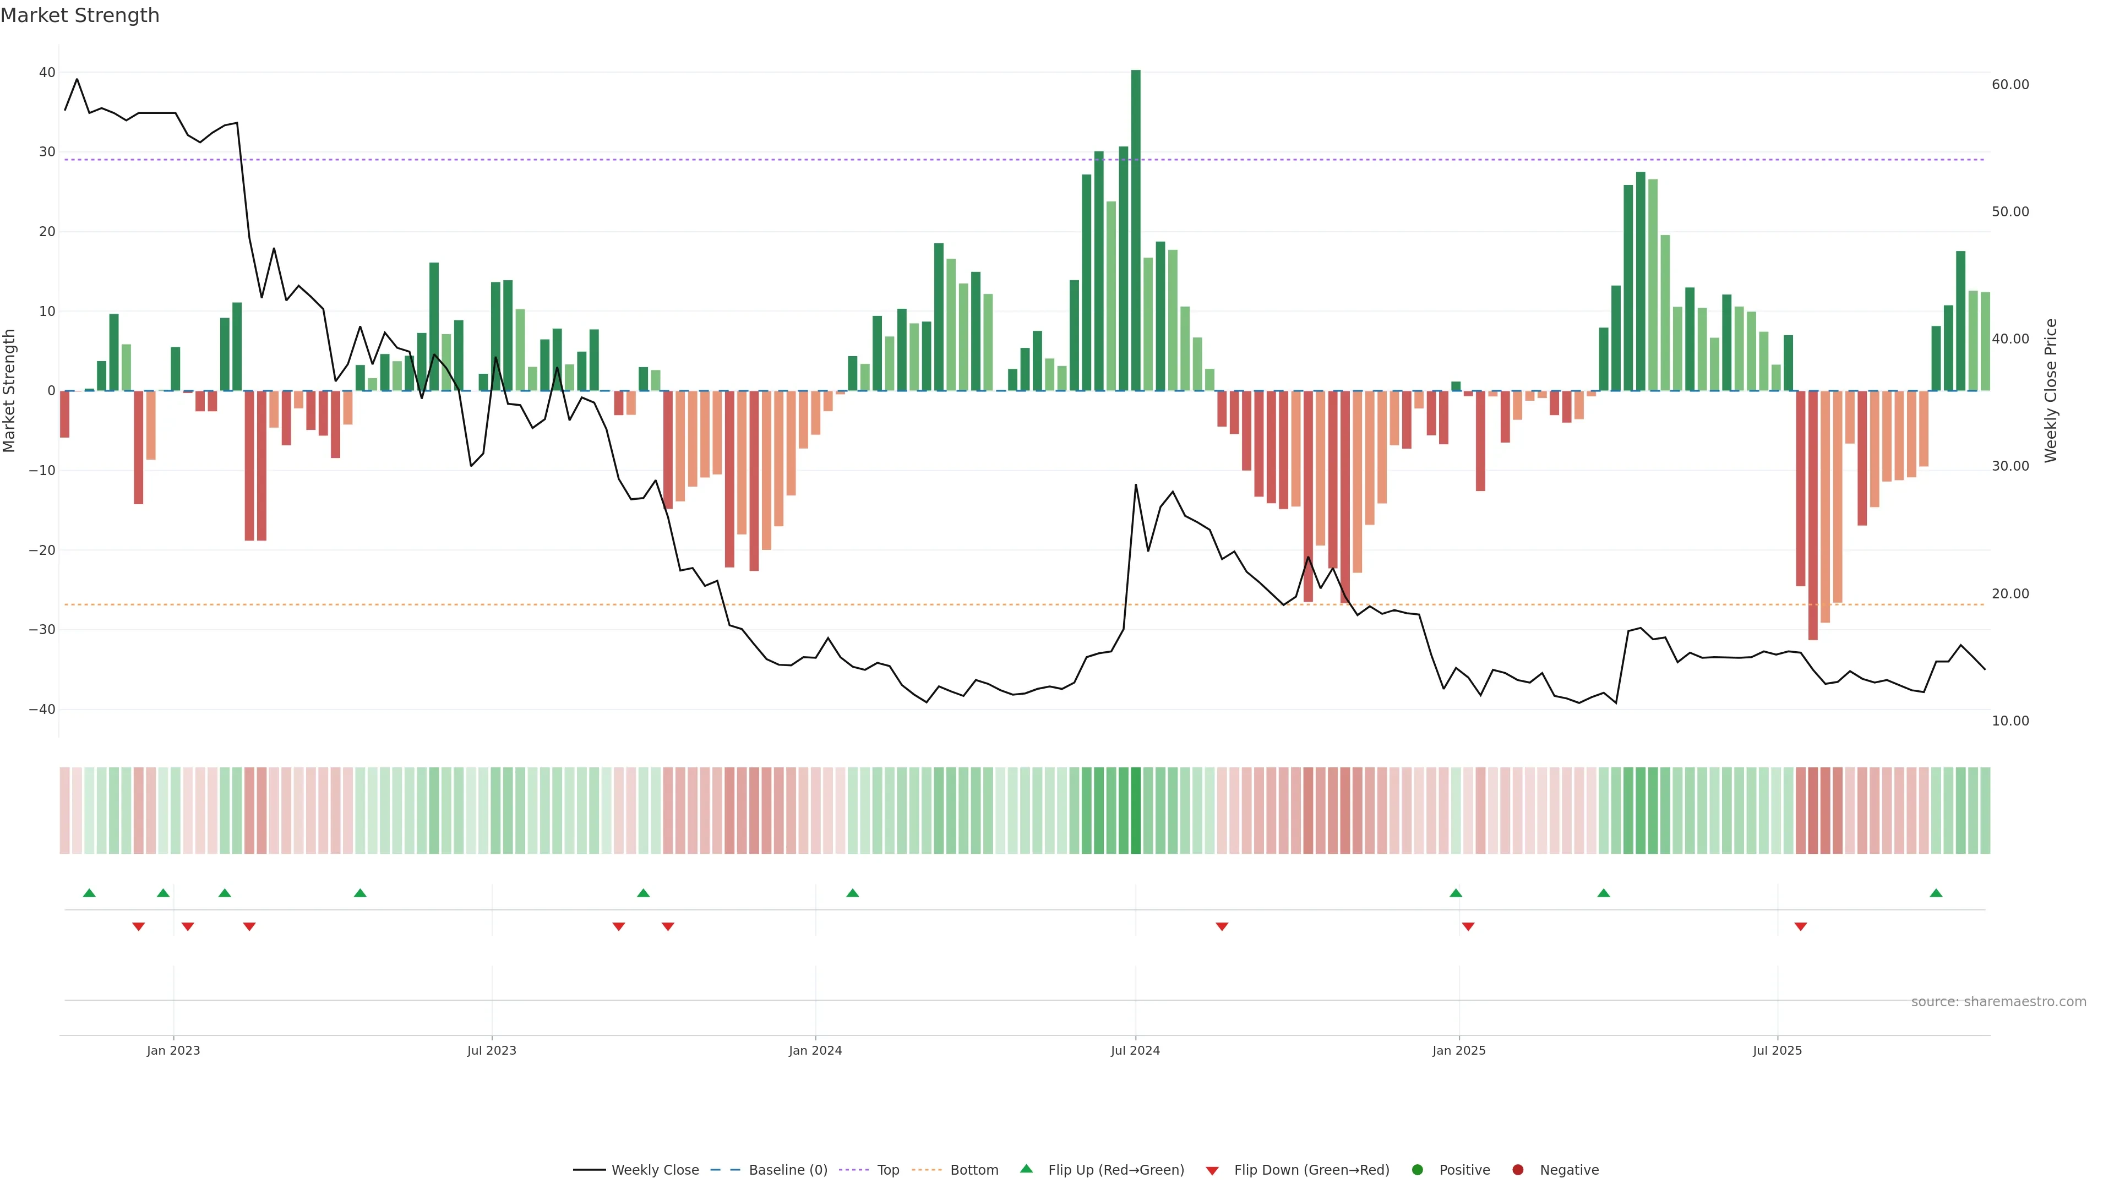
Task: Click the darkest green cell in heatmap strip
Action: [1136, 810]
